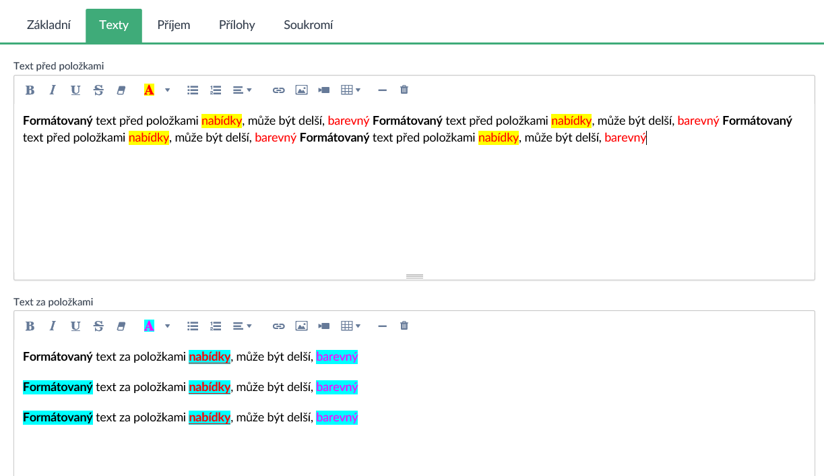Insert a picture in the bottom editor
824x476 pixels.
click(301, 326)
